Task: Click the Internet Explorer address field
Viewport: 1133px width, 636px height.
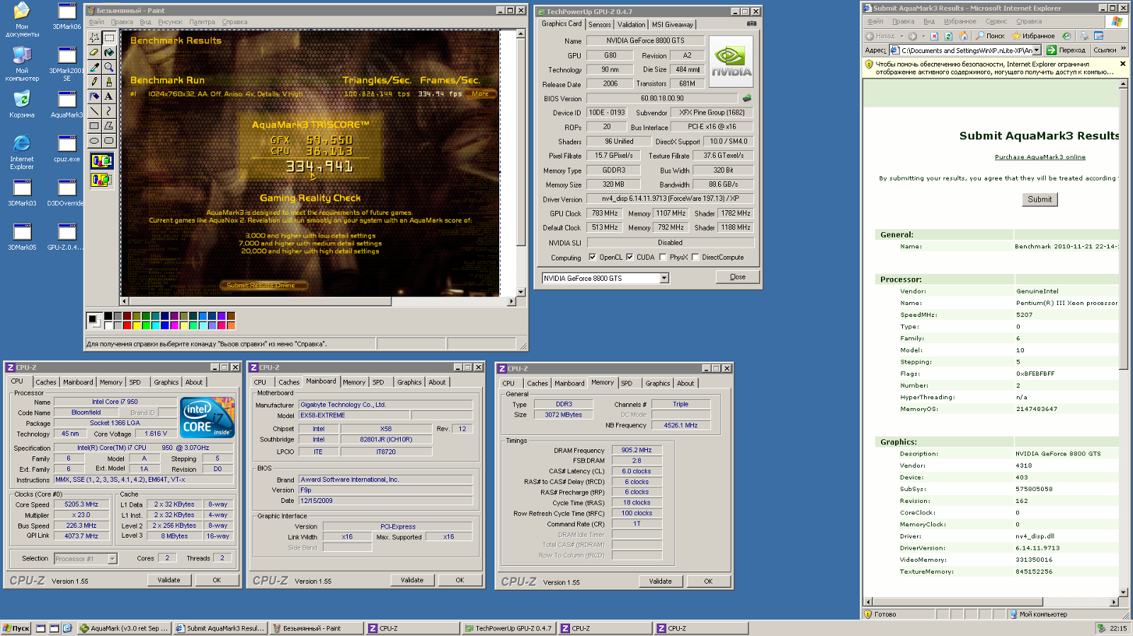Action: (x=965, y=50)
